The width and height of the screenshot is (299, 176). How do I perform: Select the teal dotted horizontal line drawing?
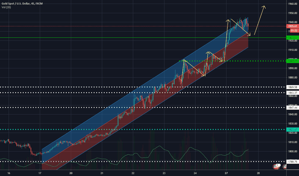coord(143,130)
